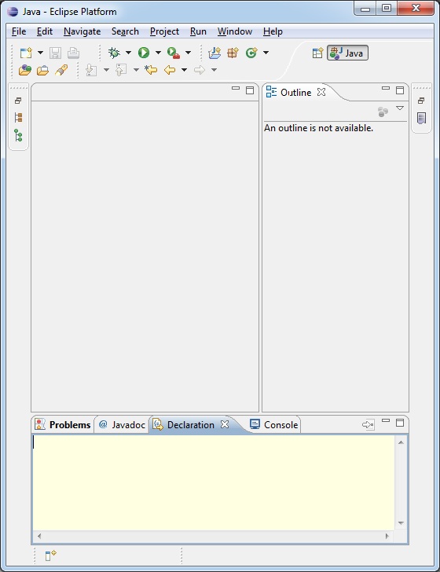Open the Edit menu
Screen dimensions: 440x572
tap(45, 31)
